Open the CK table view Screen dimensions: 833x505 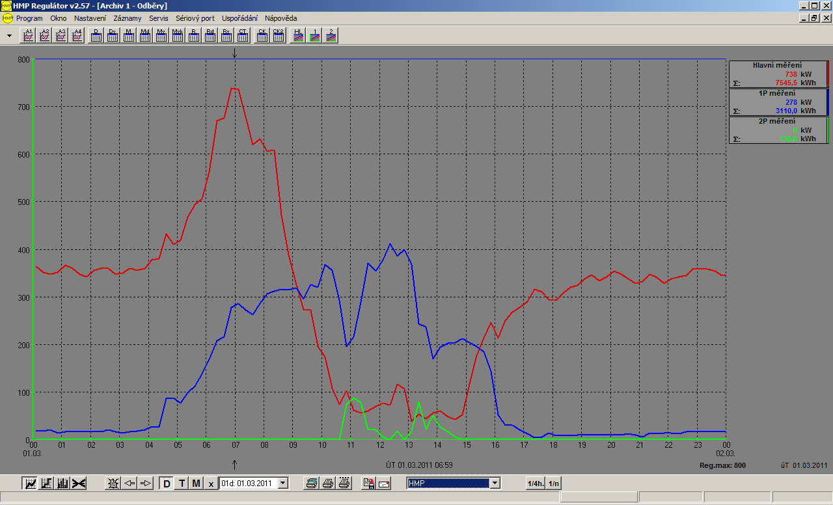point(262,35)
